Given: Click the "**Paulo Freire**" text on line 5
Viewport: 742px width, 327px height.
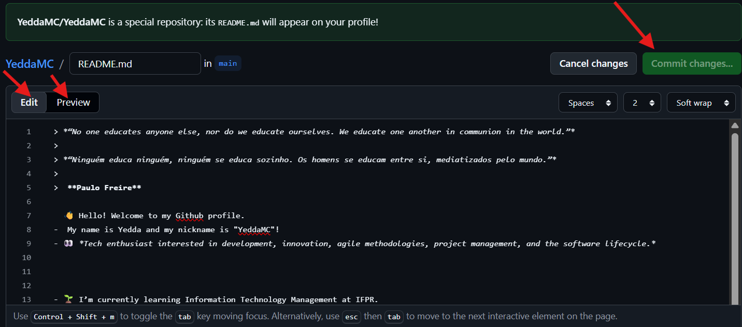Looking at the screenshot, I should (x=104, y=188).
